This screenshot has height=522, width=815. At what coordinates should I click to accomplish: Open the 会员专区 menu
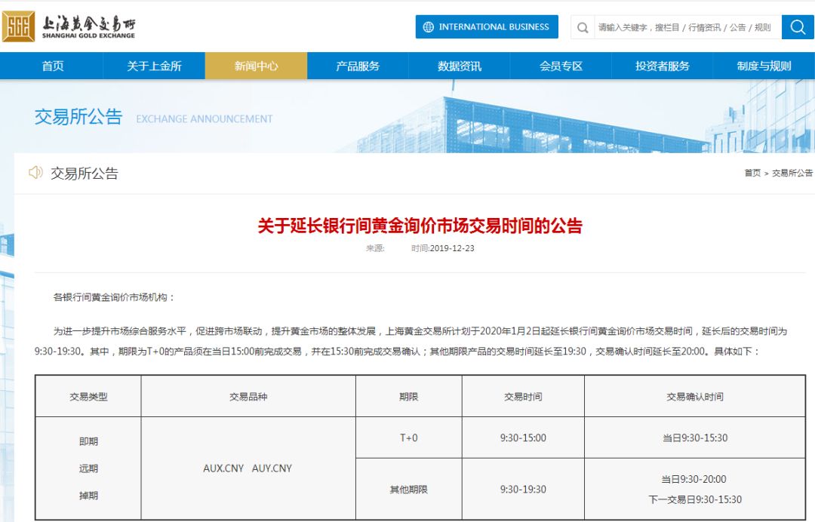(x=561, y=66)
